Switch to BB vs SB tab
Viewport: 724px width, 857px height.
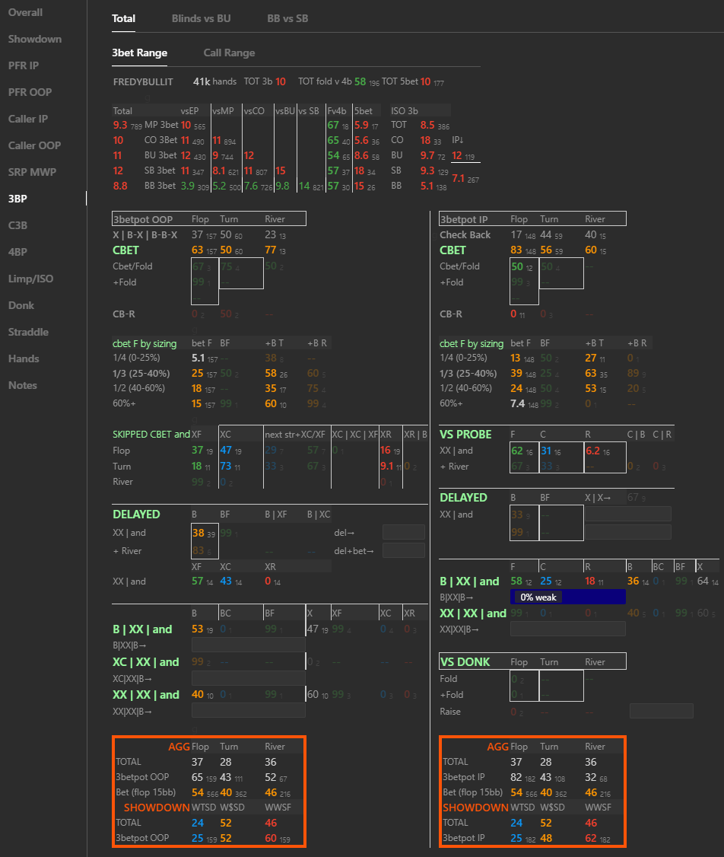(x=287, y=18)
